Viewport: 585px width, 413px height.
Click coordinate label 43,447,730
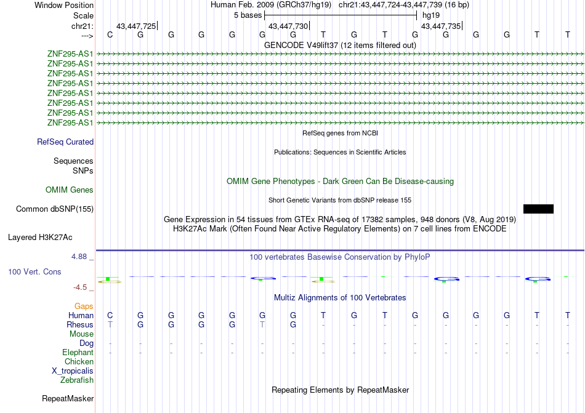pyautogui.click(x=288, y=26)
